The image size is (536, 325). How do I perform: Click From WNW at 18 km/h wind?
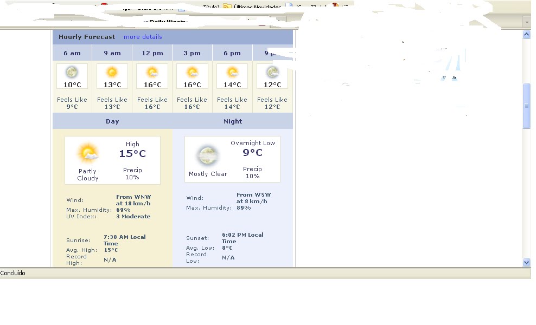coord(133,200)
